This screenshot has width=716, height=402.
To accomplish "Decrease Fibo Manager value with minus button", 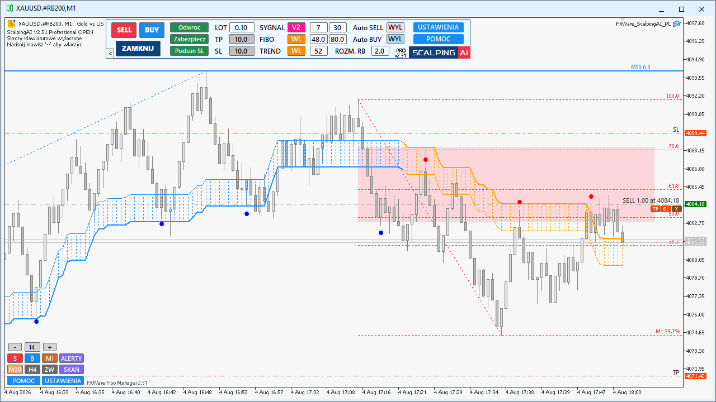I will pyautogui.click(x=15, y=347).
